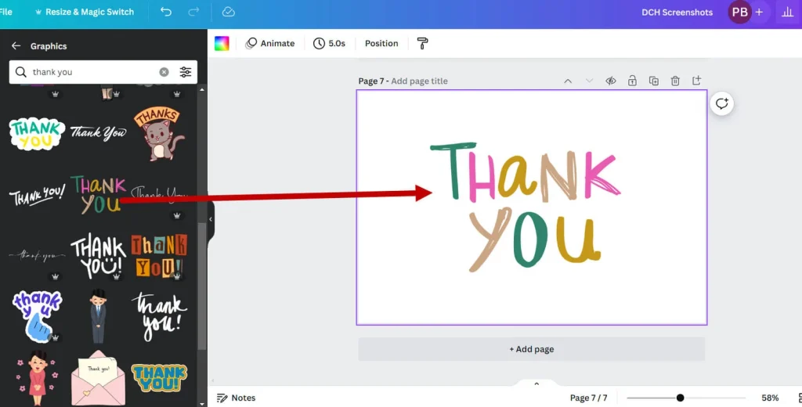This screenshot has width=802, height=407.
Task: Open the copy style paint roller
Action: click(422, 43)
